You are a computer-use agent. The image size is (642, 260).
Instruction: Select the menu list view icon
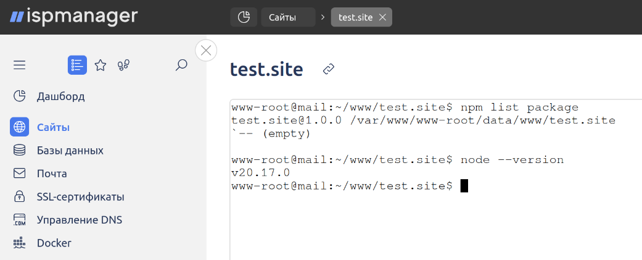coord(77,65)
